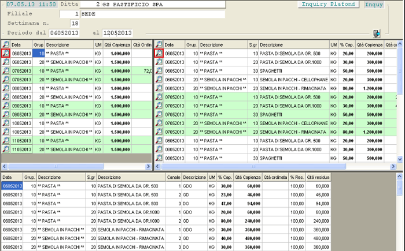The width and height of the screenshot is (405, 251).
Task: Sort left grid by Qtà Capienza header
Action: point(117,45)
